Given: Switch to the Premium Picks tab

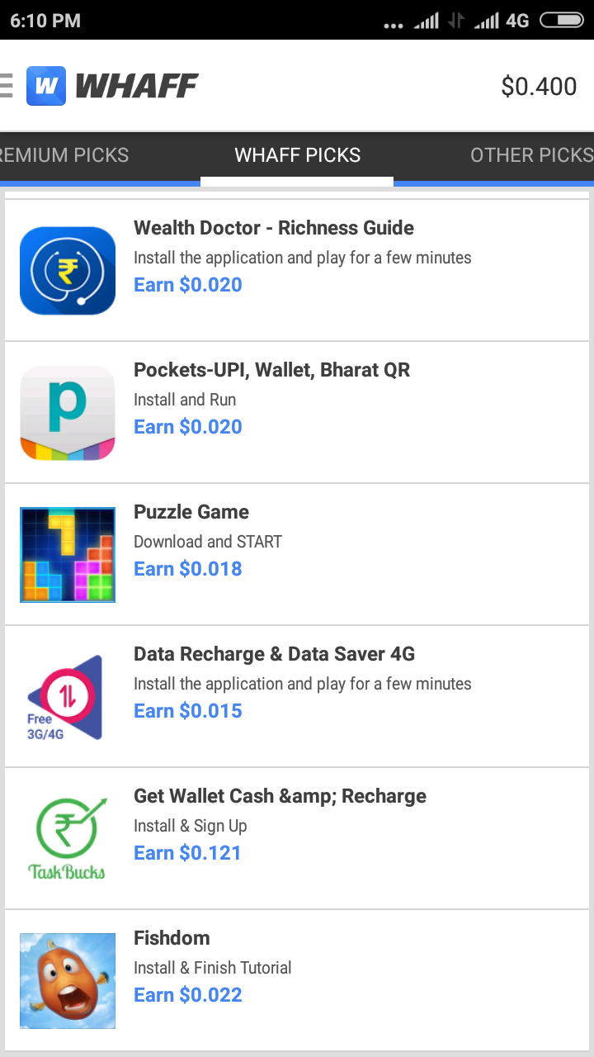Looking at the screenshot, I should coord(64,155).
